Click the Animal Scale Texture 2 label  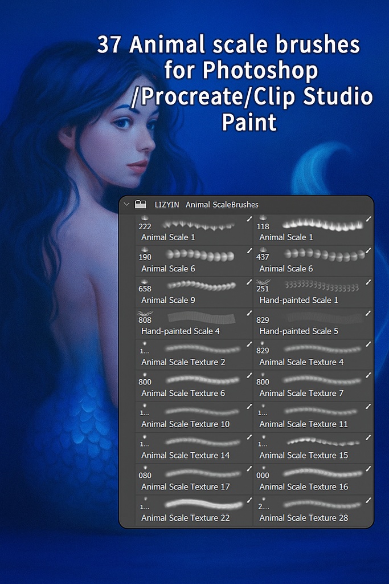[183, 362]
